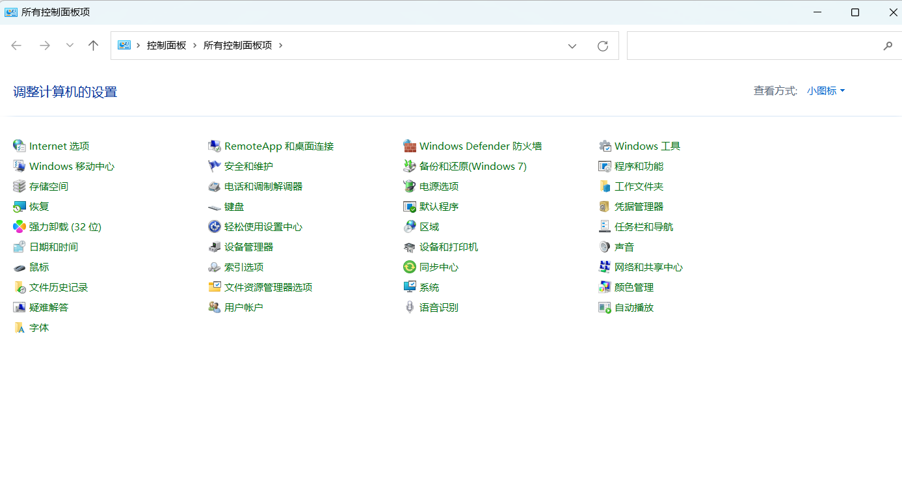Open the 电话和调制解调器 icon
Image resolution: width=902 pixels, height=477 pixels.
tap(214, 186)
